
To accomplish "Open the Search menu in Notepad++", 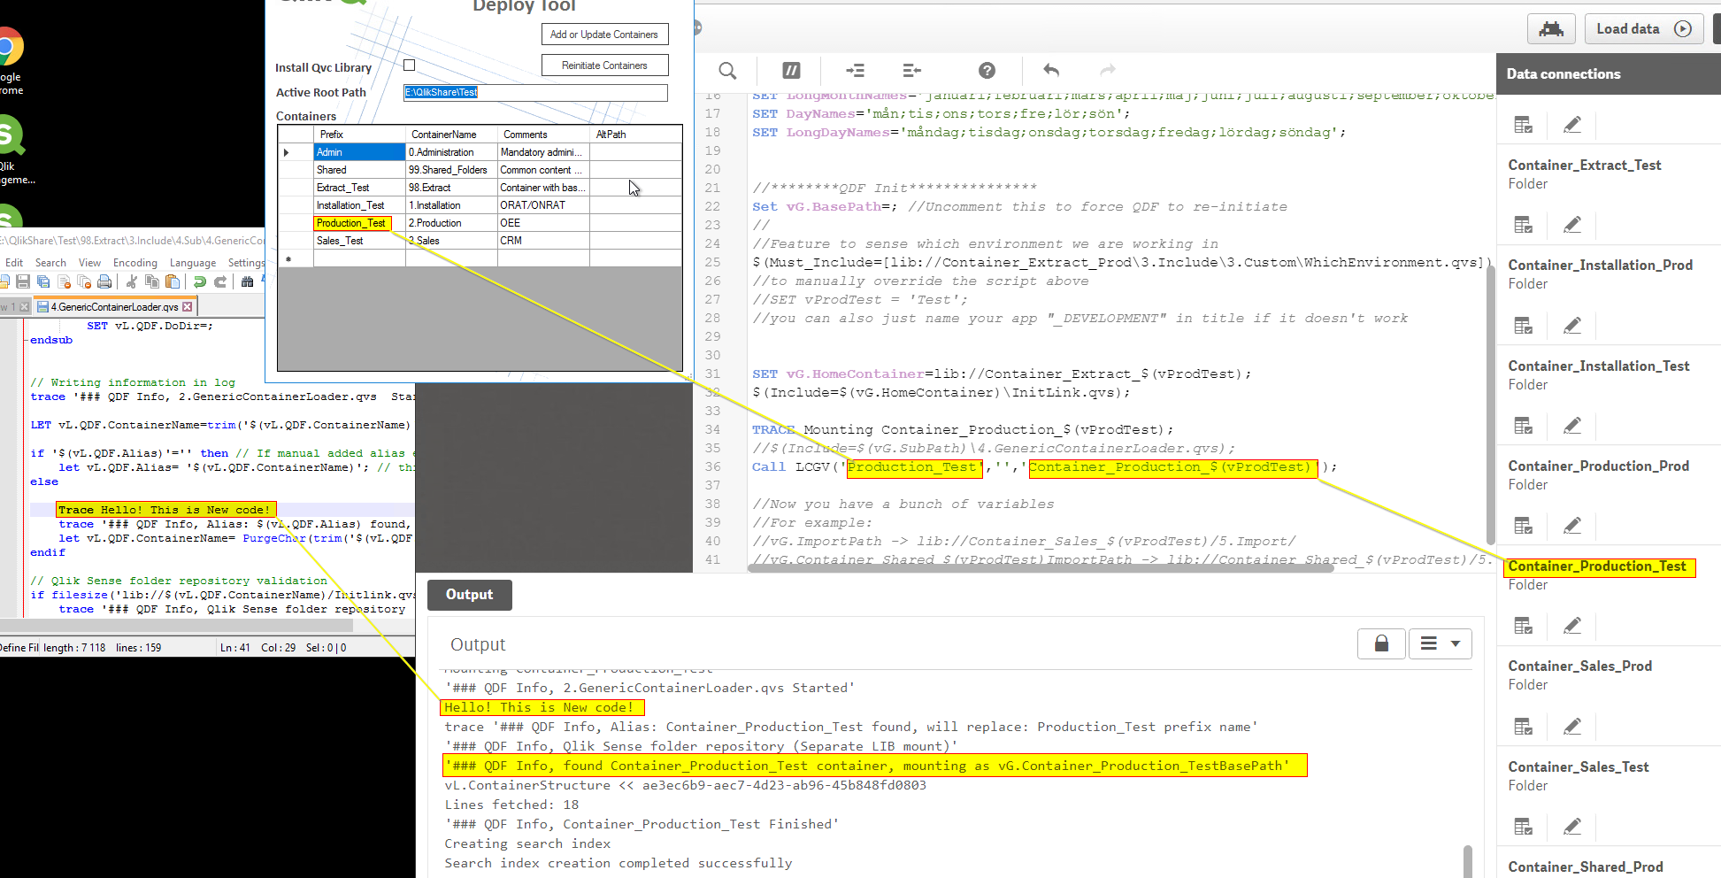I will click(x=50, y=263).
